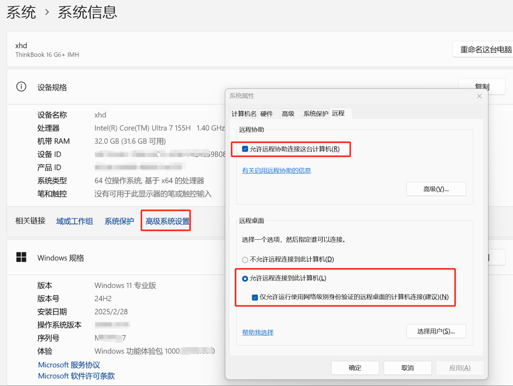Click the 应用(A) button
The width and height of the screenshot is (513, 386).
tap(460, 368)
